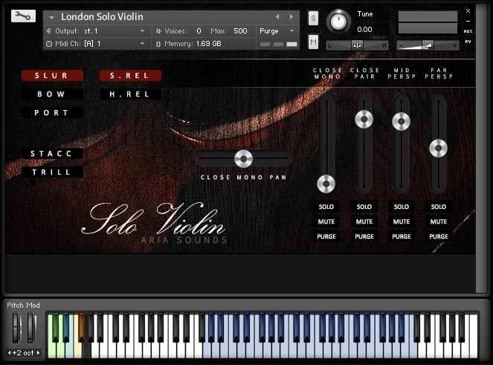Image resolution: width=493 pixels, height=365 pixels.
Task: Click the Voices icon
Action: point(158,30)
